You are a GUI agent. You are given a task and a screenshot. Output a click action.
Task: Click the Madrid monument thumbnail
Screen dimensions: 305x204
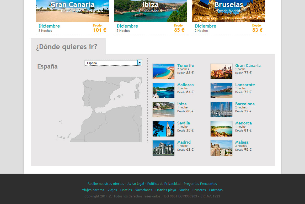[x=163, y=148]
